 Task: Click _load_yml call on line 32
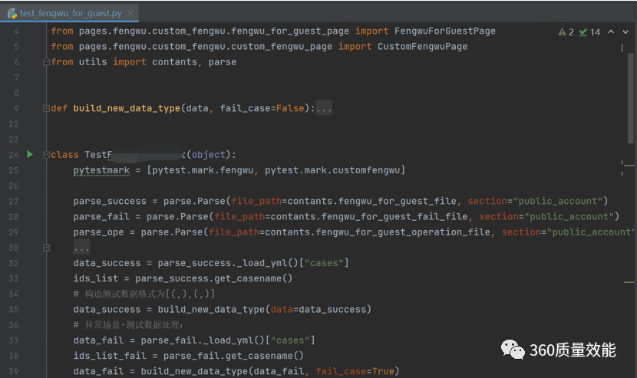(x=267, y=263)
